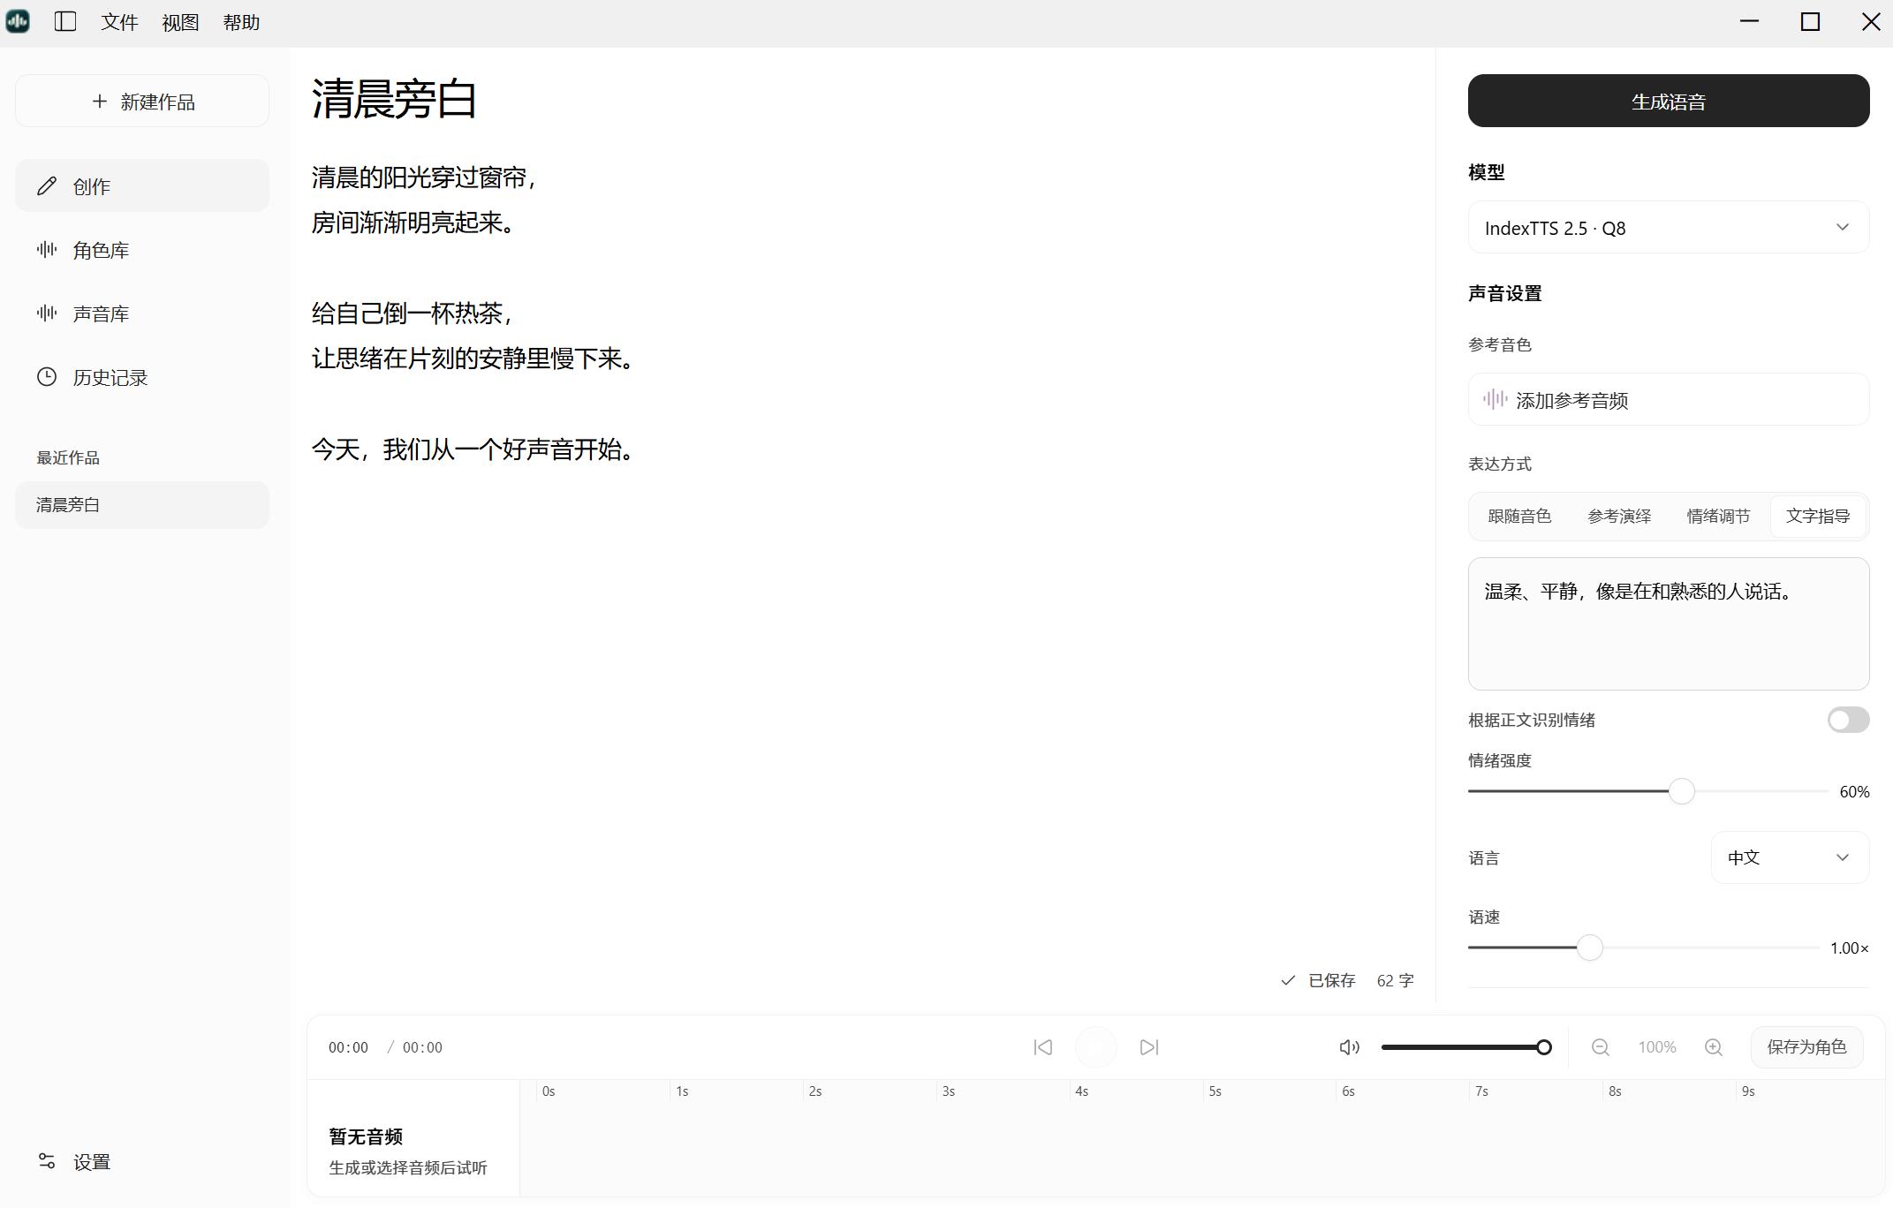Zoom in on the timeline

(1714, 1047)
